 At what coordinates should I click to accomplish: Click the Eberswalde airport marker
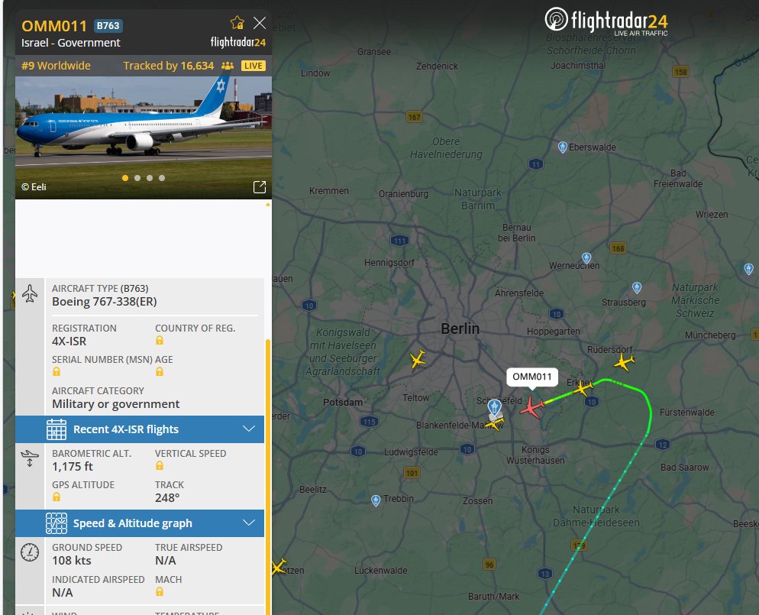point(563,147)
